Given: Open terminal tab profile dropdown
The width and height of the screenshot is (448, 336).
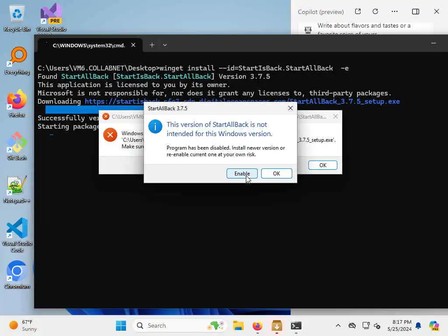Looking at the screenshot, I should (x=165, y=45).
